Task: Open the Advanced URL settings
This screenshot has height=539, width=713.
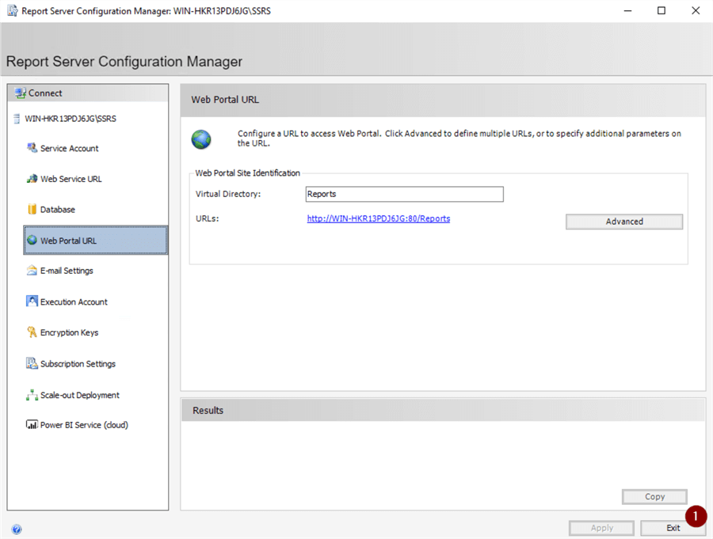Action: pos(623,222)
